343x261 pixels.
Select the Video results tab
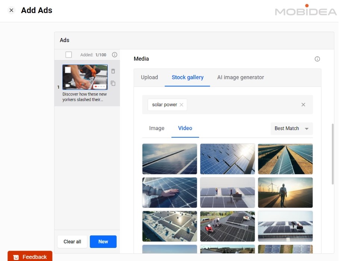185,128
